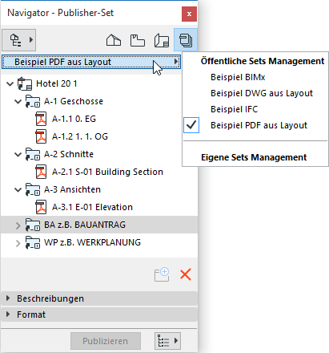This screenshot has height=353, width=329.
Task: Open the Layout Book icon
Action: [x=162, y=40]
